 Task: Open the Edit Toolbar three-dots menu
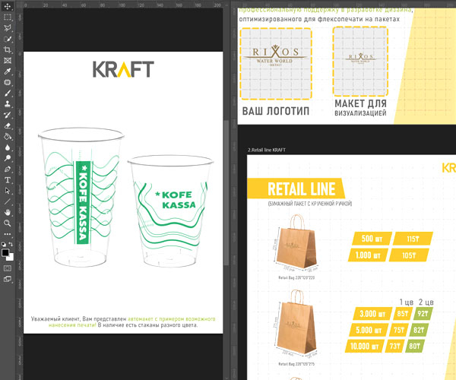(x=8, y=234)
